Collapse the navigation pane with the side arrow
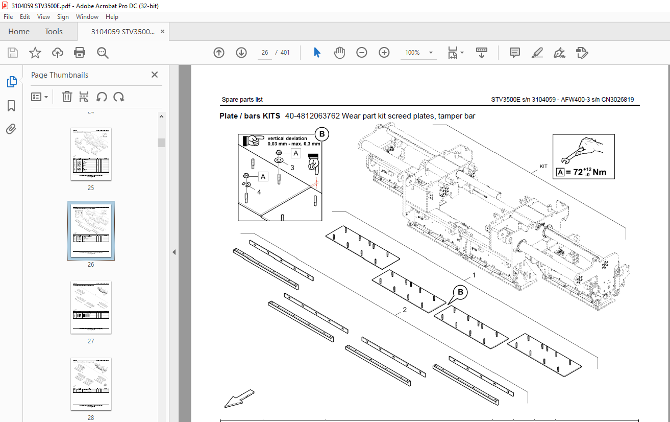Image resolution: width=670 pixels, height=422 pixels. 173,252
